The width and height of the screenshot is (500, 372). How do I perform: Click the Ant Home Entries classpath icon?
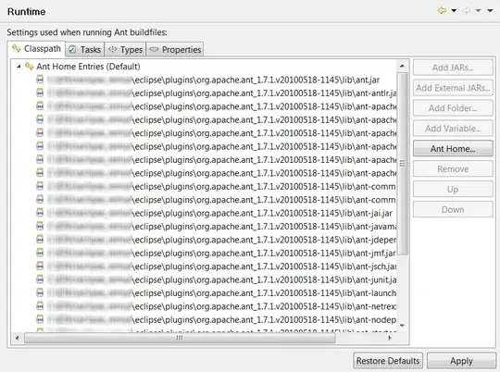point(29,66)
